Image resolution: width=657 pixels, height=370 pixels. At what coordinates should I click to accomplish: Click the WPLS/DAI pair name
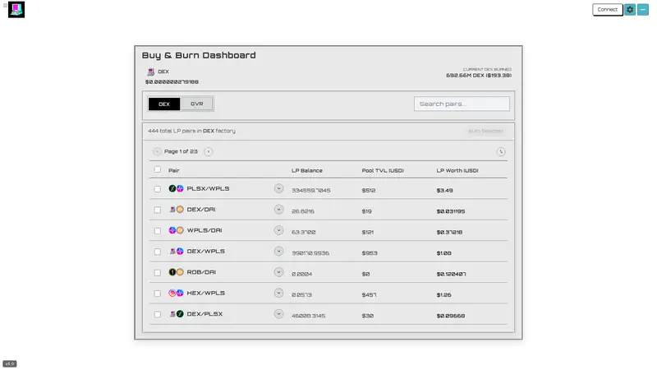pos(204,230)
